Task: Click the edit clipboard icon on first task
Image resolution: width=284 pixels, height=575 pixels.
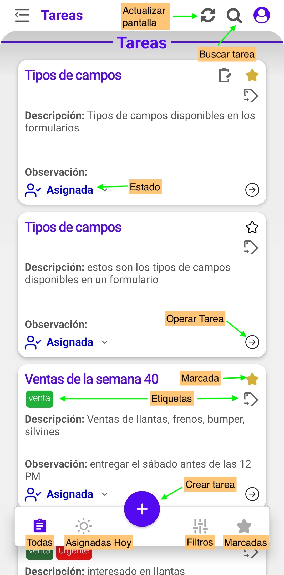Action: [x=225, y=76]
